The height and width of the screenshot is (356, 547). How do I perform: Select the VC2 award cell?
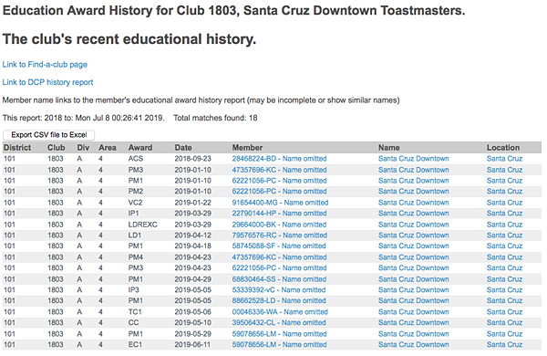135,203
